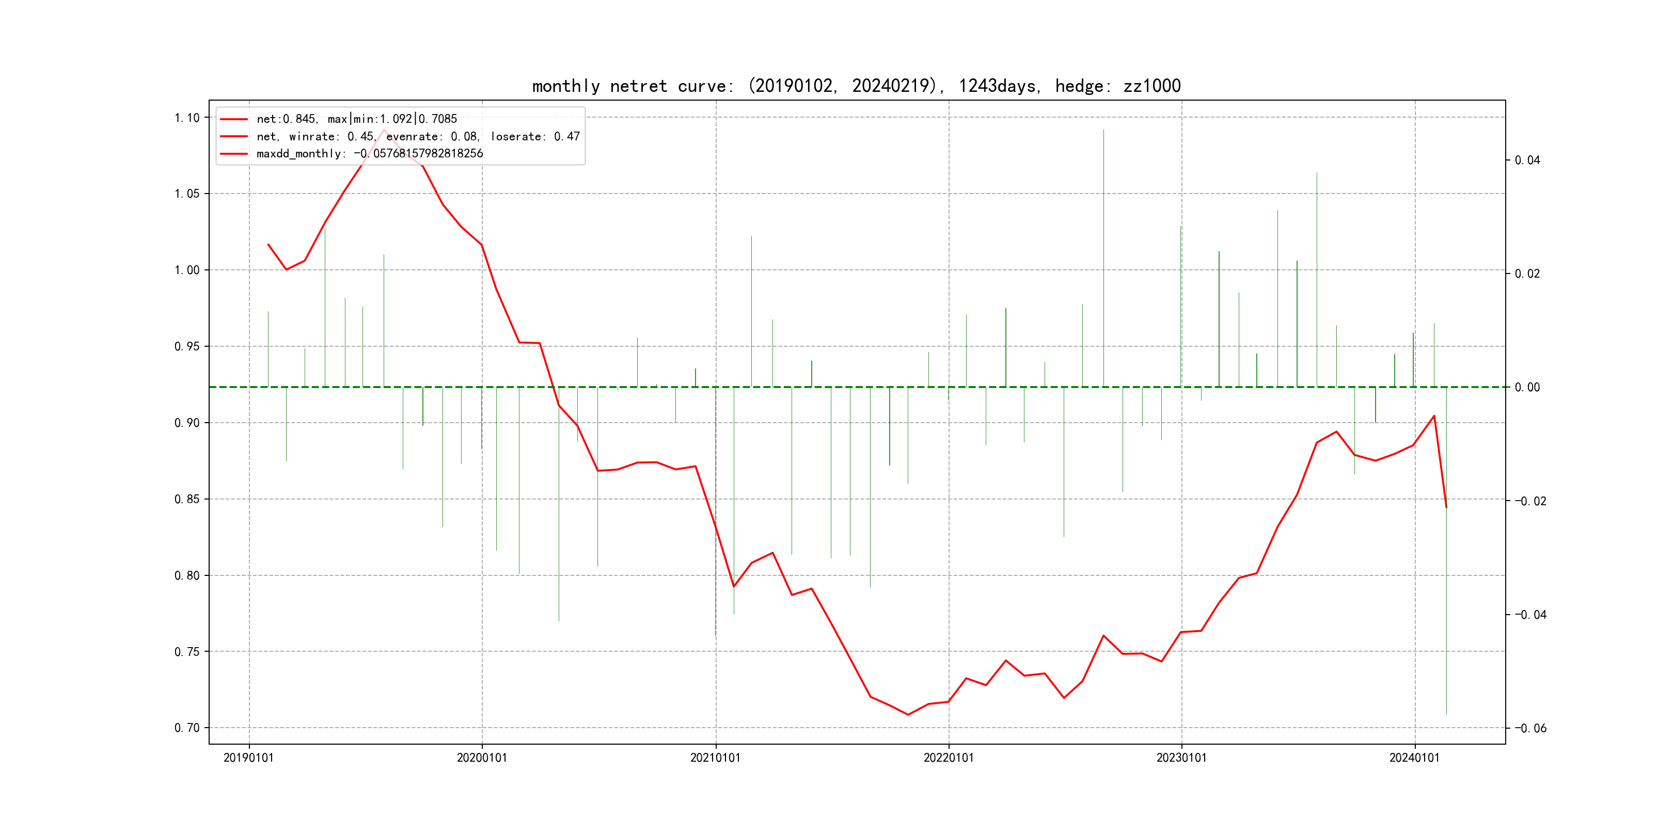This screenshot has height=836, width=1673.
Task: Click the 0.00 right axis label
Action: click(x=1527, y=388)
